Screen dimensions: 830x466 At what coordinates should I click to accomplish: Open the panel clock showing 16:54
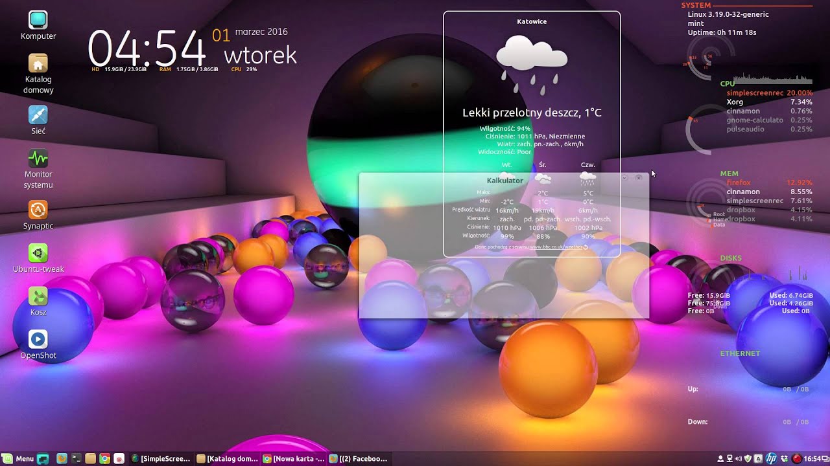click(812, 459)
